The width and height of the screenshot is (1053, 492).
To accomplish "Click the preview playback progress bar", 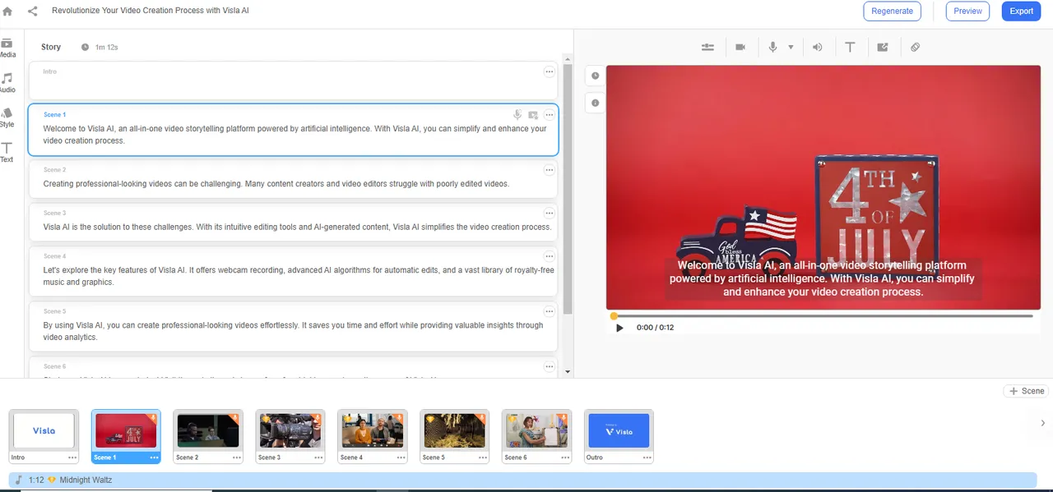I will pyautogui.click(x=823, y=316).
